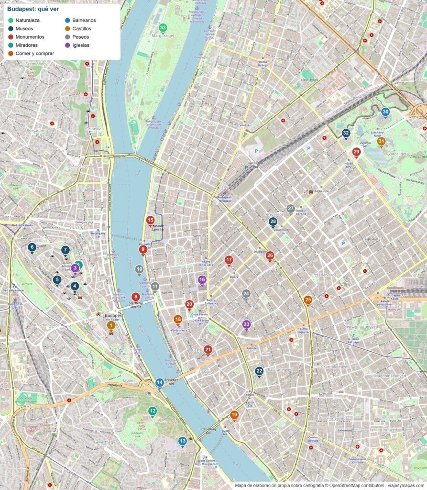Open dark blue marker 22
The height and width of the screenshot is (490, 427).
(x=259, y=371)
